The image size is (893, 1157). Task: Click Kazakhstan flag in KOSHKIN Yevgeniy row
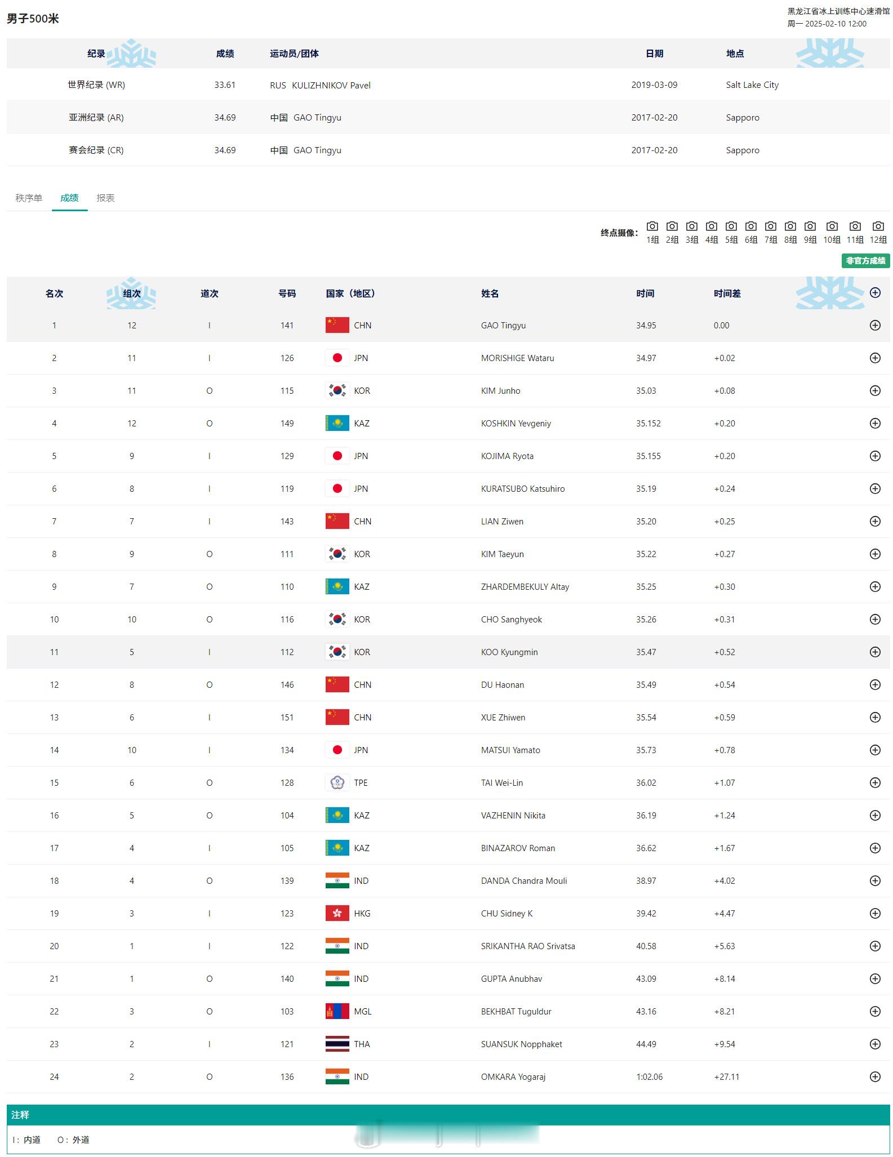tap(337, 423)
